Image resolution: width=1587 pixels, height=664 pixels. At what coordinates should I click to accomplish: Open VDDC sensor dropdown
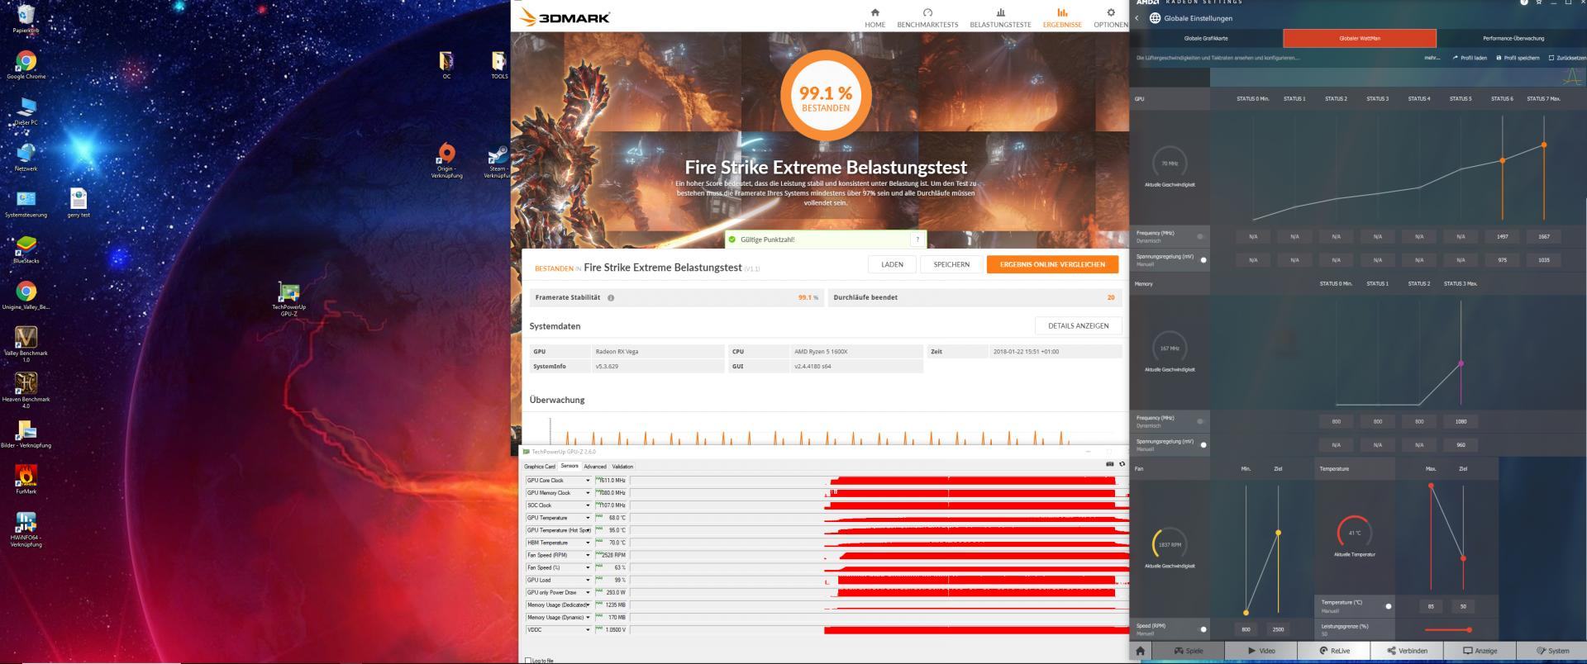point(589,629)
